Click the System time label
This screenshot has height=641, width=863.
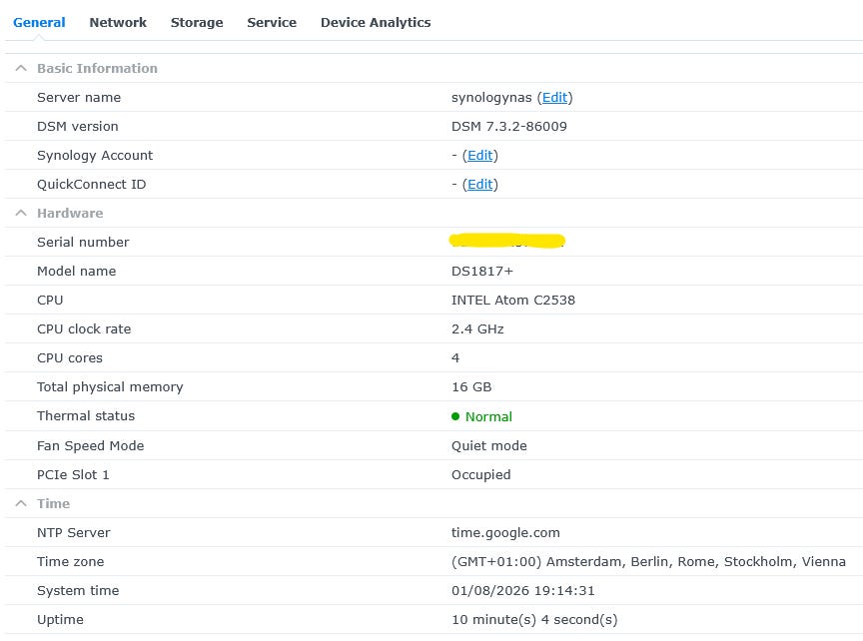pos(78,591)
